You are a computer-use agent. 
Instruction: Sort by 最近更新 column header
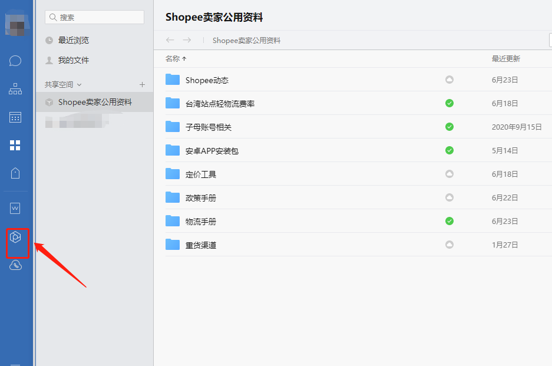pos(506,59)
